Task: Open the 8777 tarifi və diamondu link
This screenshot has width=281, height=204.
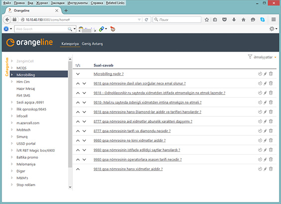Action: point(132,131)
